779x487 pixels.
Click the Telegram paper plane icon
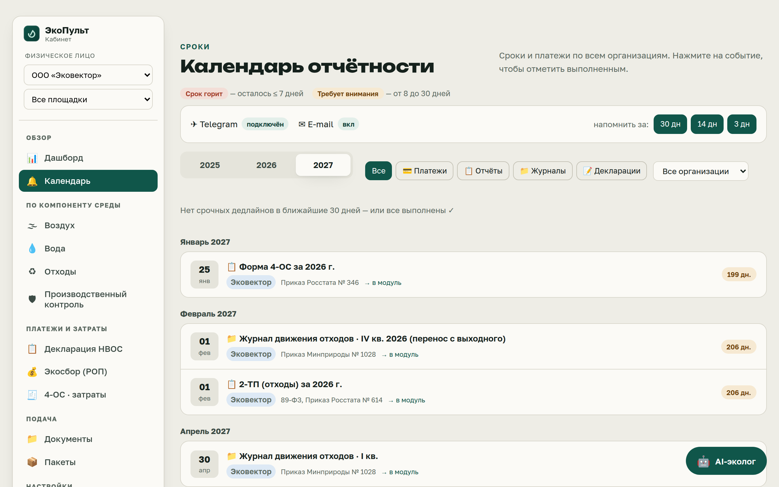[x=194, y=124]
